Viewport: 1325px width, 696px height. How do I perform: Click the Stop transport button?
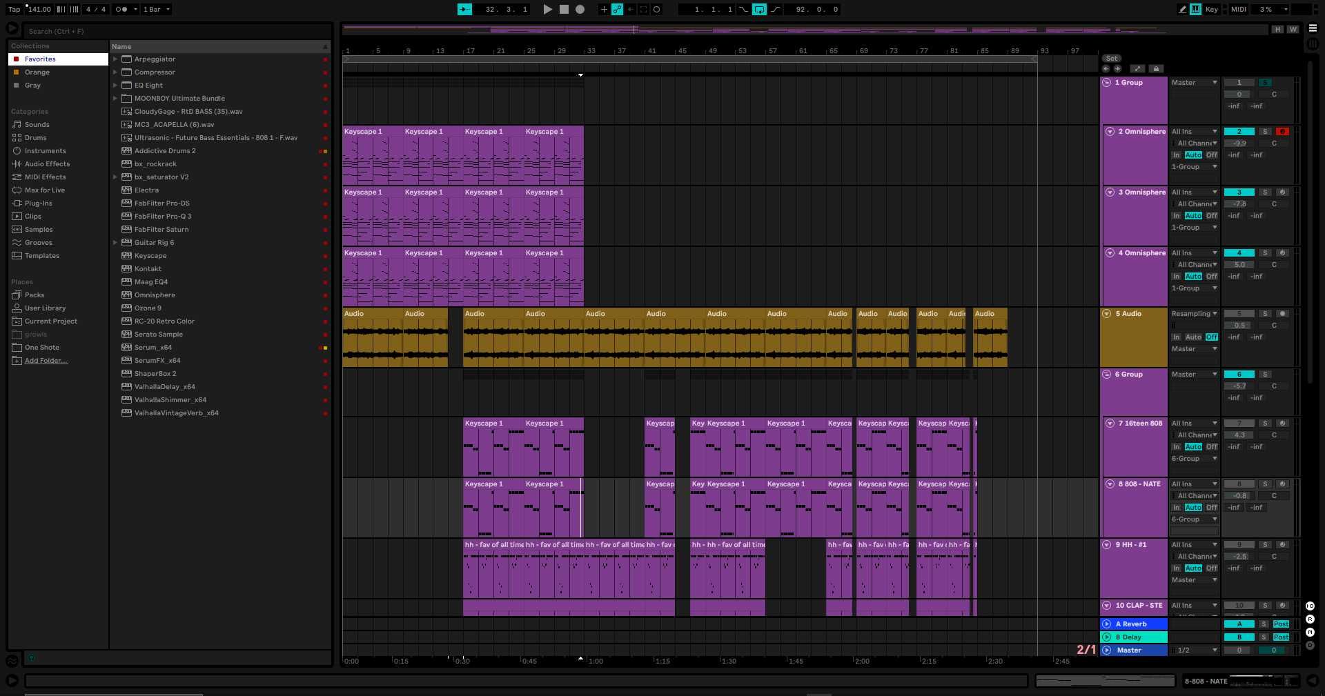tap(564, 10)
